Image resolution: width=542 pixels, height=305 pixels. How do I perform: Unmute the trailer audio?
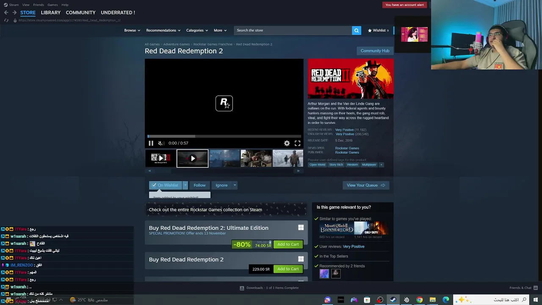[x=161, y=143]
